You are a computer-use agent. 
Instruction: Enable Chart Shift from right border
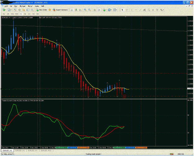(x=99, y=10)
